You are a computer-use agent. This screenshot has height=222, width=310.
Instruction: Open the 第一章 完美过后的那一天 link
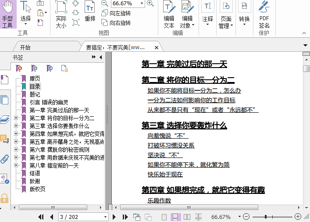(x=184, y=64)
